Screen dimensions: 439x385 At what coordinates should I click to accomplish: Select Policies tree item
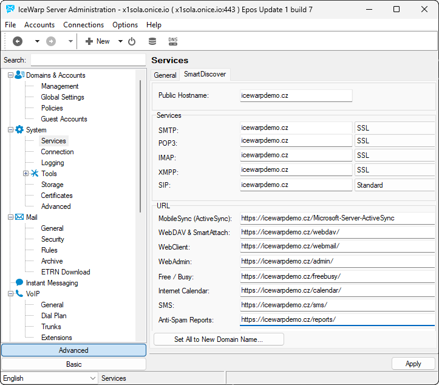tap(52, 108)
